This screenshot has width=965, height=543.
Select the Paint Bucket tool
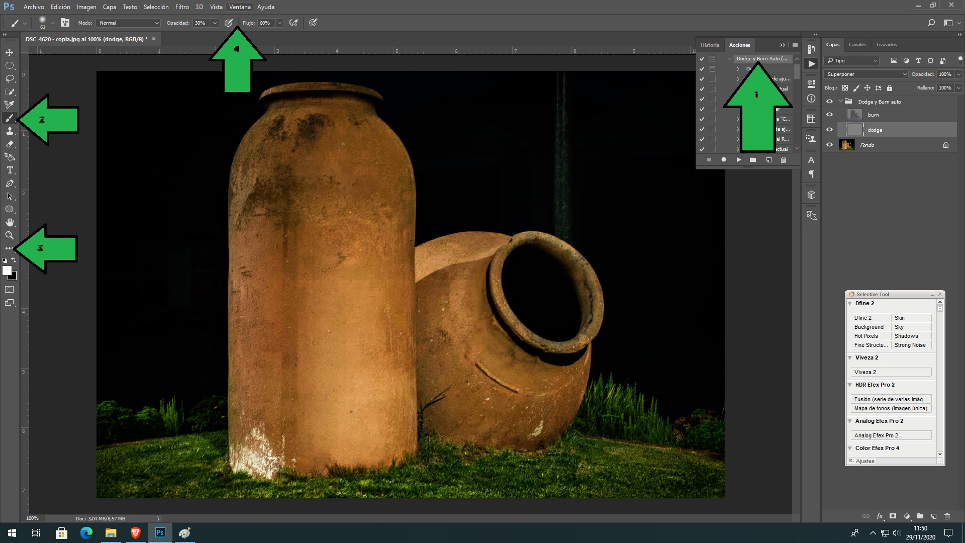10,157
